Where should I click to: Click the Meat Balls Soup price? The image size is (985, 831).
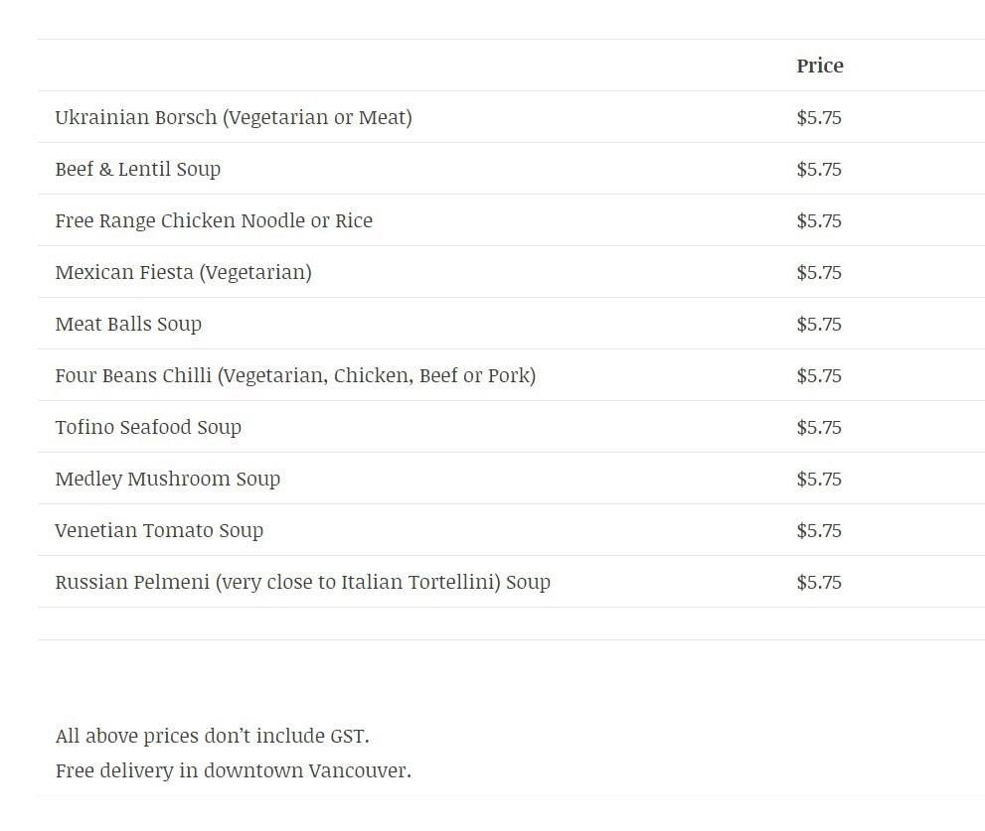(818, 324)
